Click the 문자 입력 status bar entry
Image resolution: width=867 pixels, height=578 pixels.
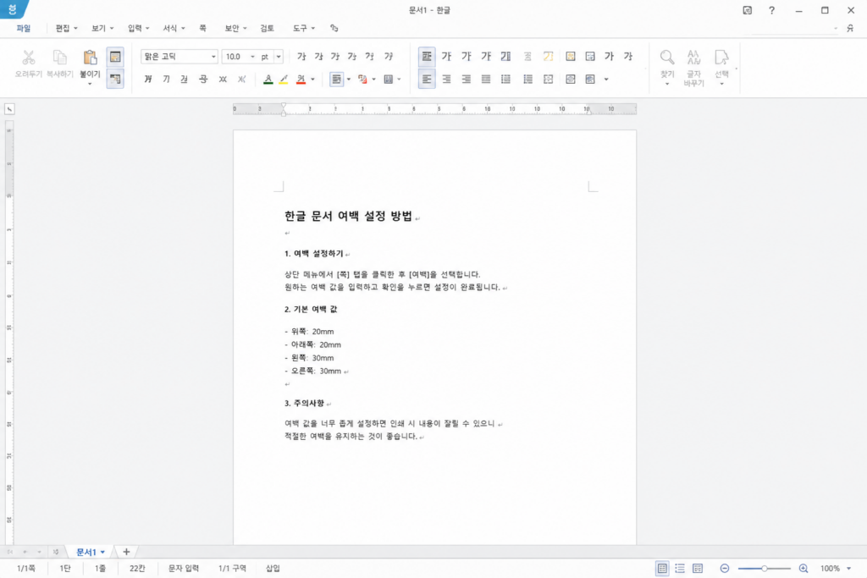[184, 568]
